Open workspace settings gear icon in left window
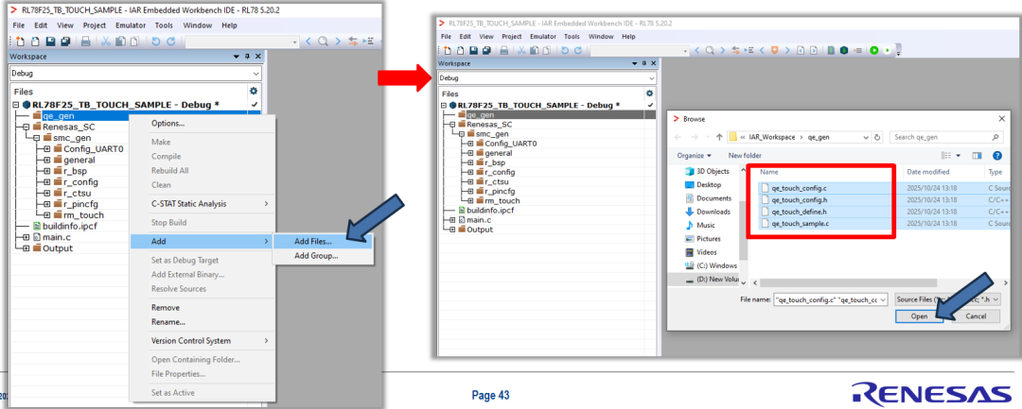Viewport: 1022px width, 409px height. (x=253, y=92)
